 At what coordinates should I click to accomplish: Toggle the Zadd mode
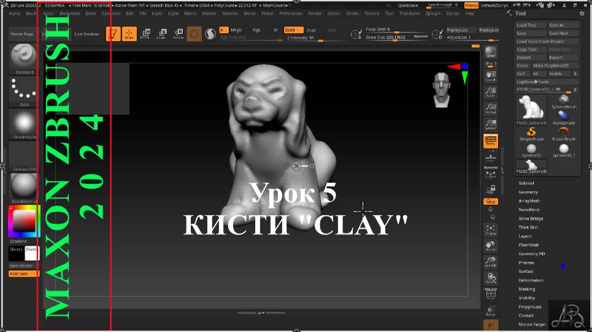293,30
